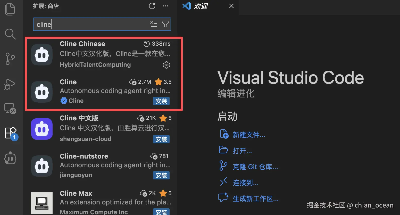Click the Cline Max 5 star rating

165,193
